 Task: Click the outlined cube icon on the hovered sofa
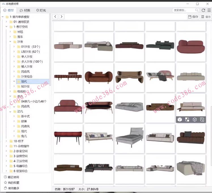(x=195, y=120)
